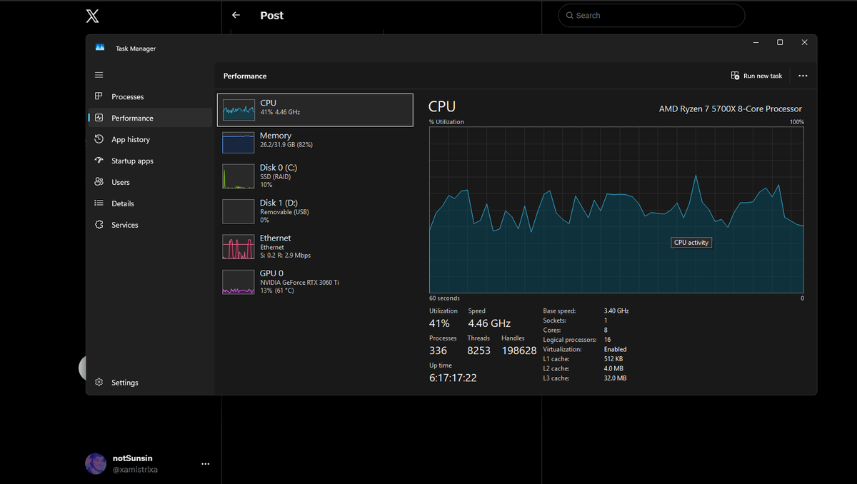Click the Settings gear icon

99,383
